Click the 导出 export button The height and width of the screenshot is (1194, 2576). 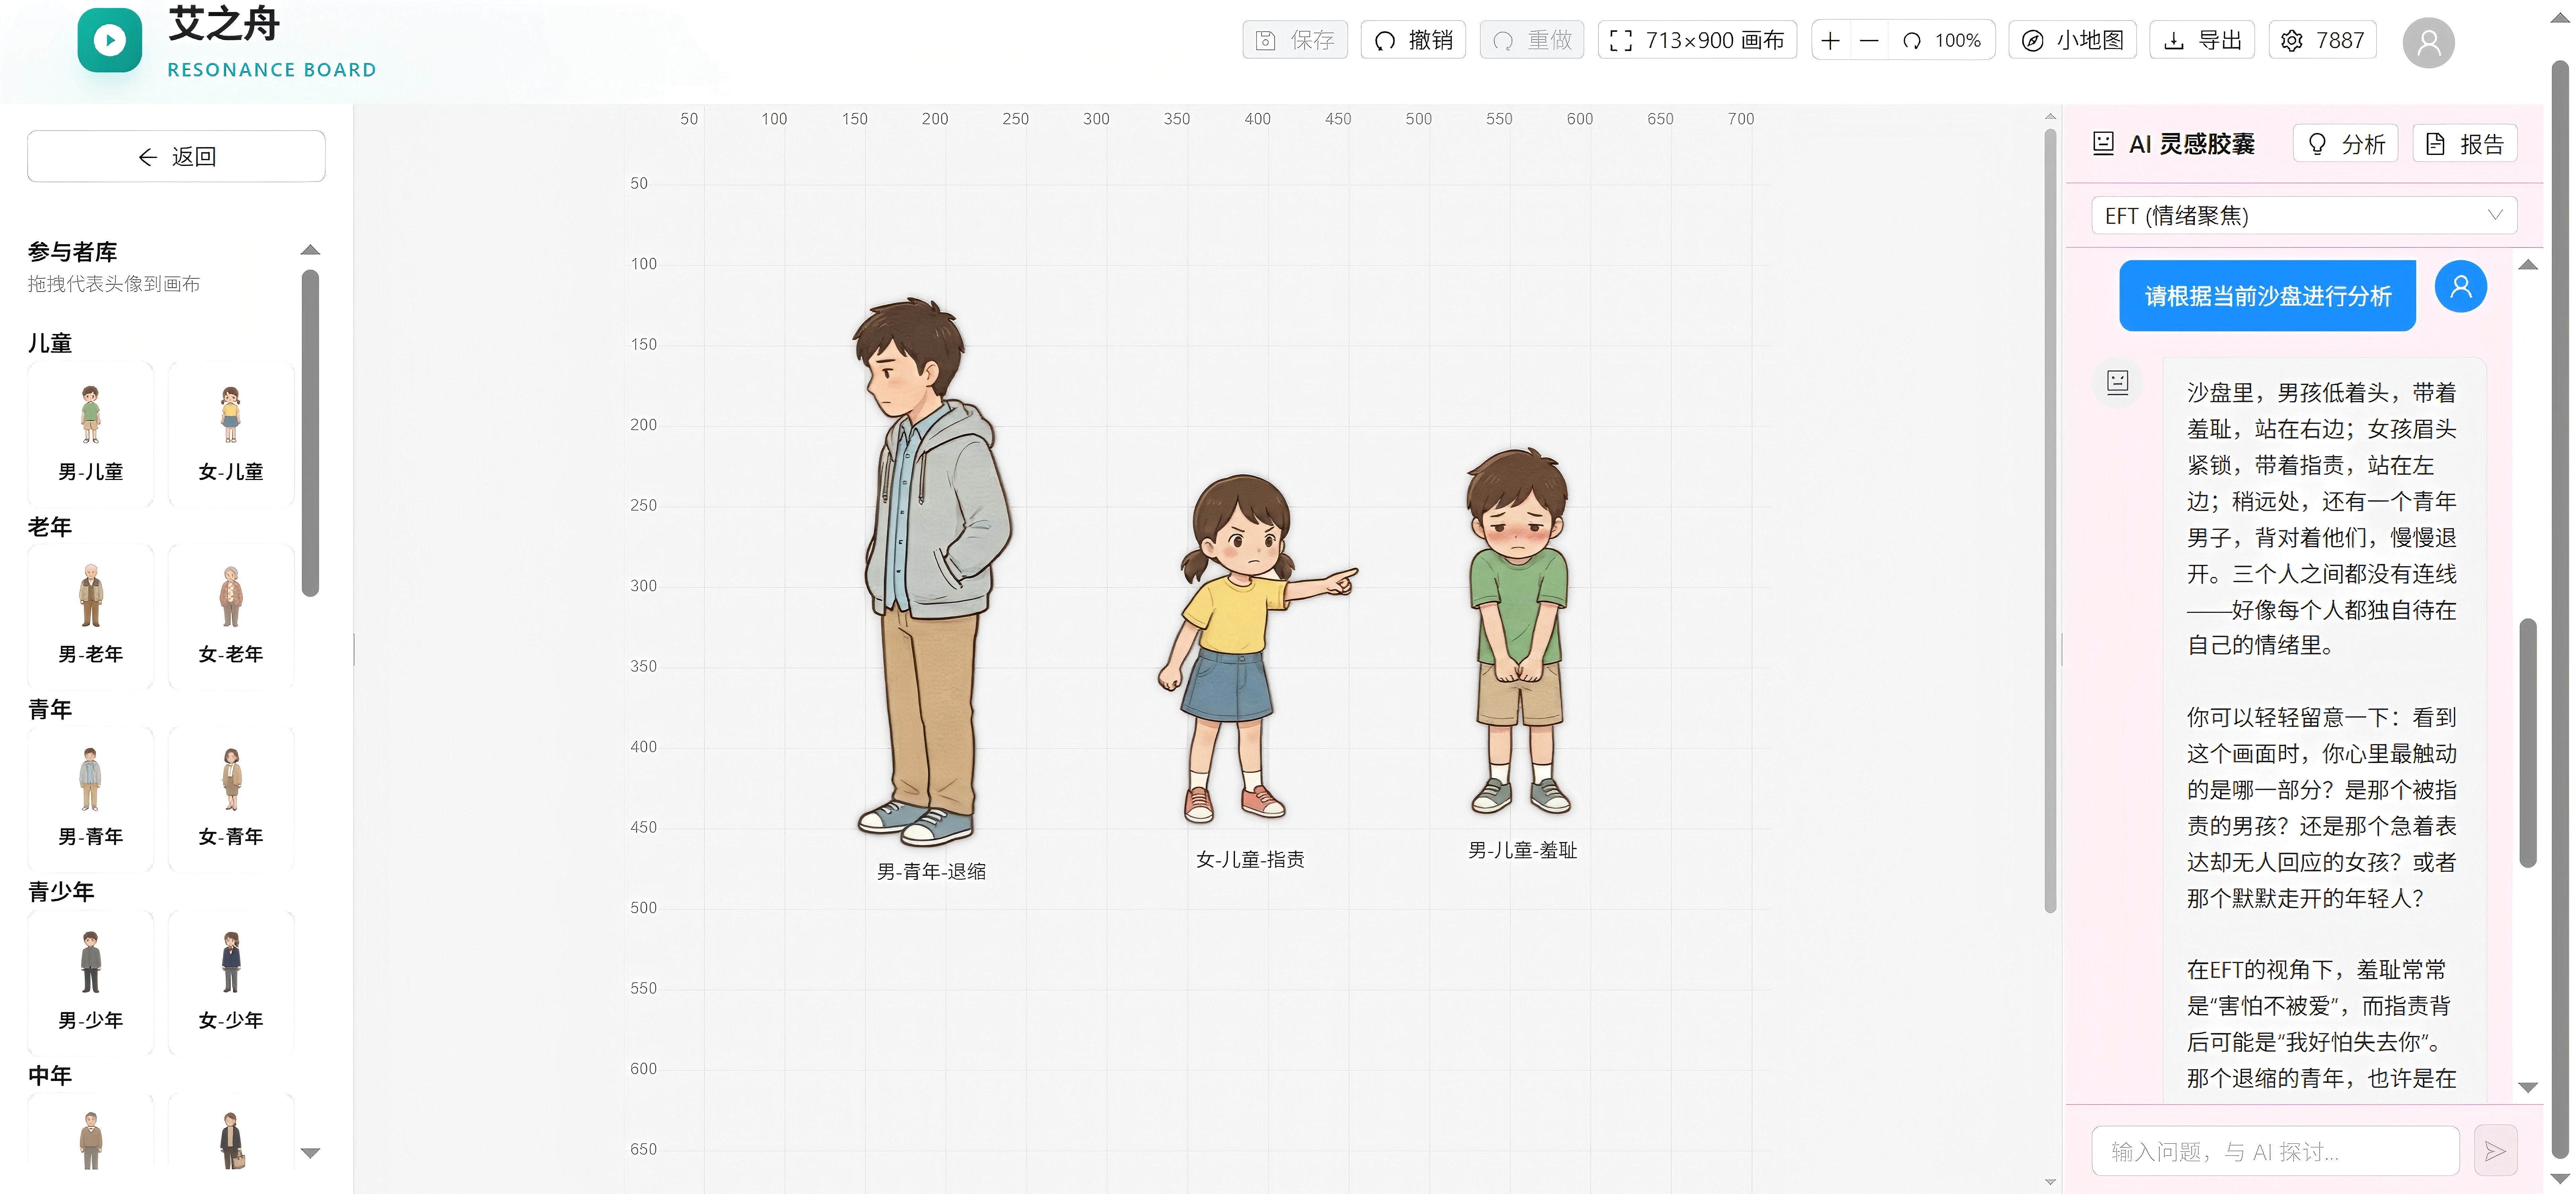tap(2202, 41)
